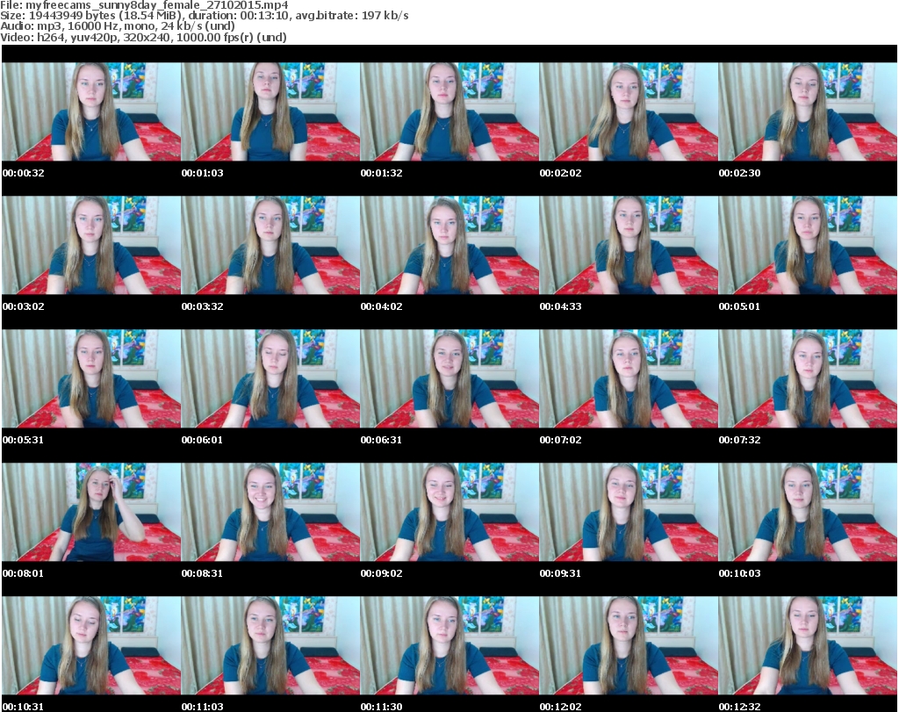
Task: Select the thumbnail frame at 00:10:31
Action: (x=91, y=645)
